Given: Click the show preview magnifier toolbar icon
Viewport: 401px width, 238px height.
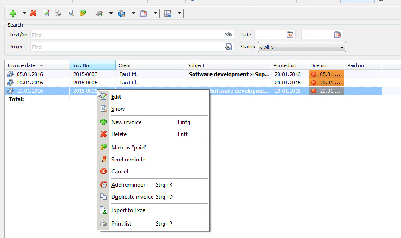Looking at the screenshot, I should [x=71, y=13].
